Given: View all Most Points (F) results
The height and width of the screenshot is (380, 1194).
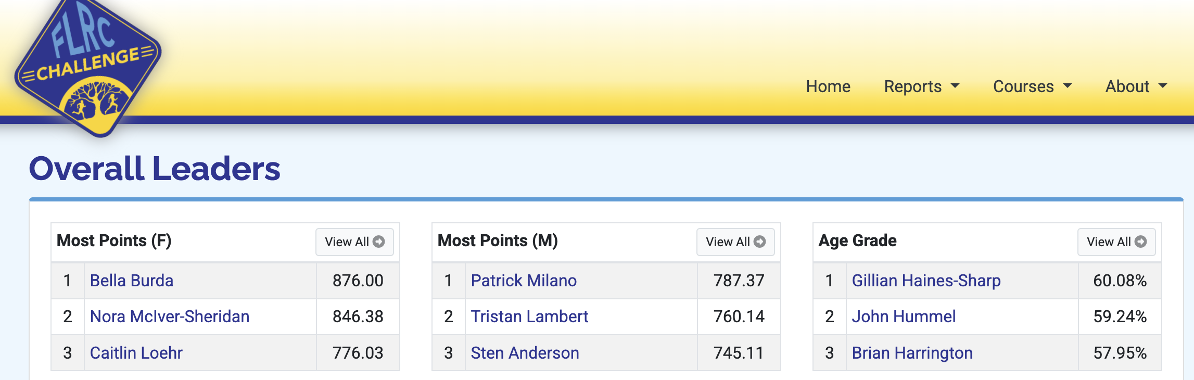Looking at the screenshot, I should [x=354, y=242].
